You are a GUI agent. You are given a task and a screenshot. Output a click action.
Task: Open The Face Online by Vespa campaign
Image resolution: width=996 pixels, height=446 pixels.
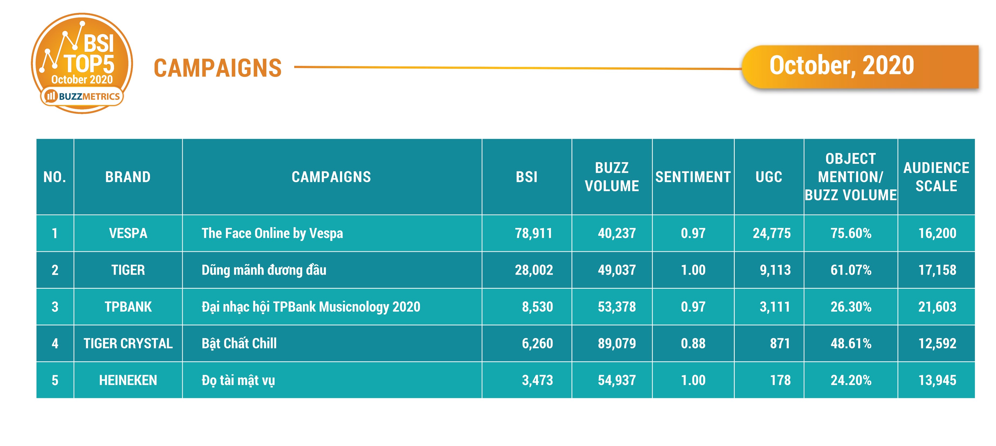coord(272,233)
